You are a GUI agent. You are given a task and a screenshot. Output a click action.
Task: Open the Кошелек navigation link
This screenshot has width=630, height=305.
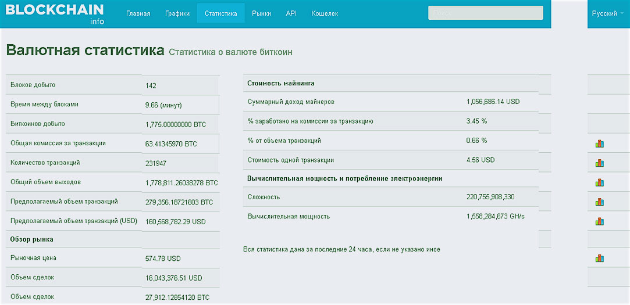click(x=325, y=13)
